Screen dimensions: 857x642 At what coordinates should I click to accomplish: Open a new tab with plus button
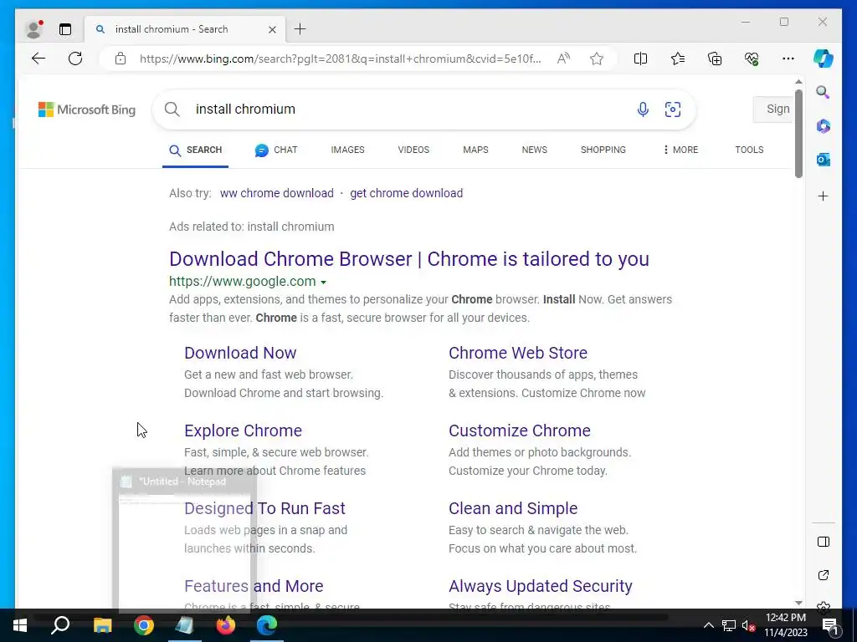tap(300, 29)
